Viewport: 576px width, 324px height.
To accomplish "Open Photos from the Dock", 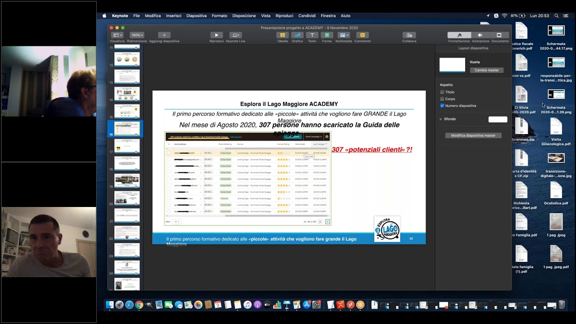I will 198,305.
